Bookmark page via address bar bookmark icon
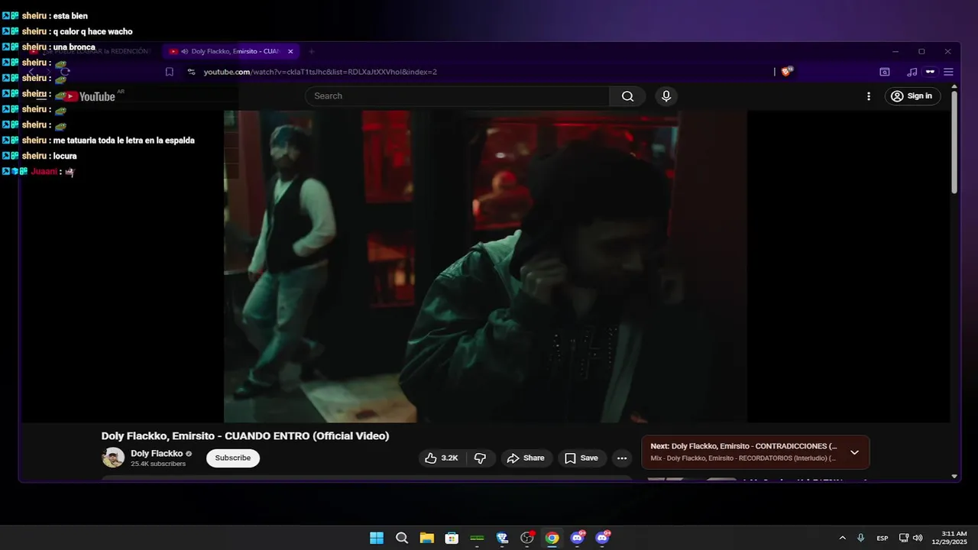The width and height of the screenshot is (978, 550). [170, 72]
